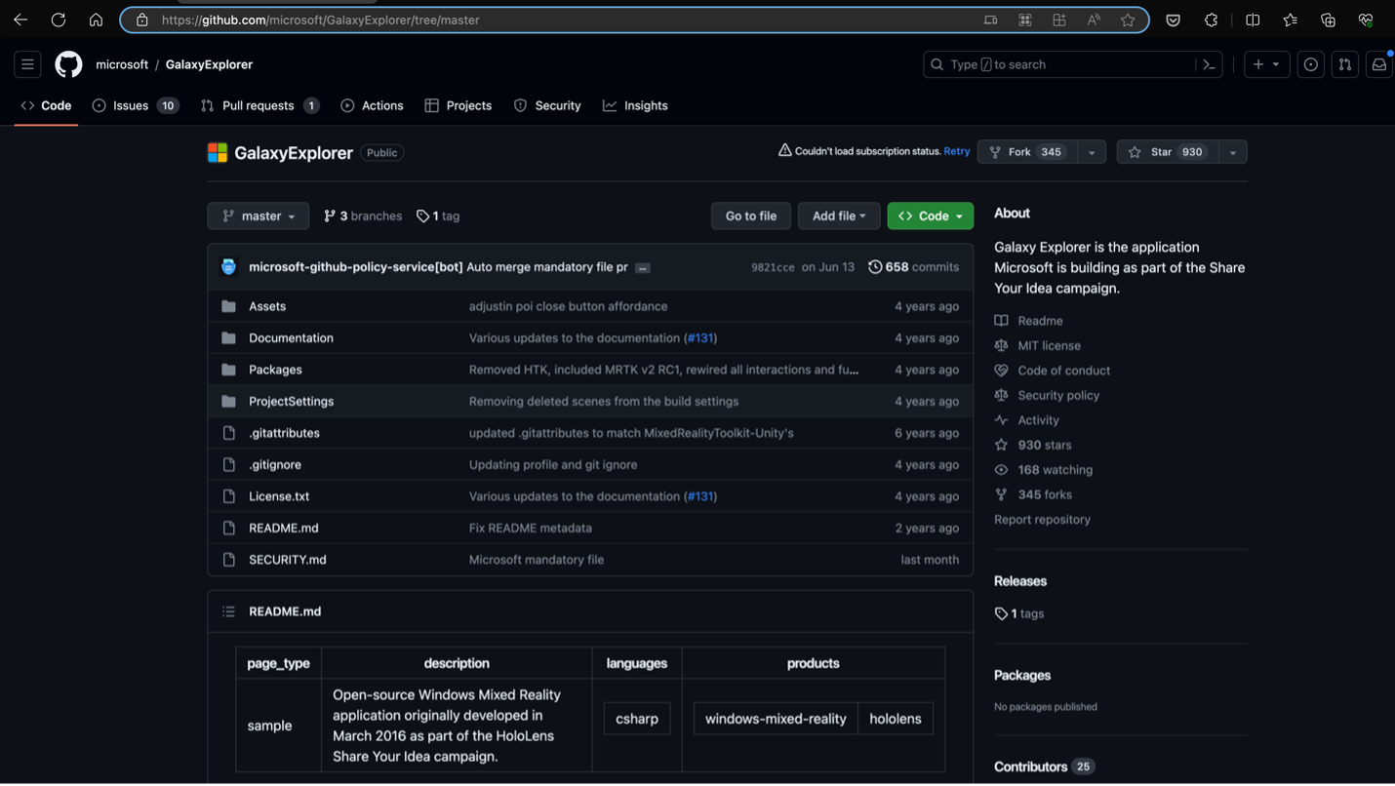Open the issues icon in GitHub header
The height and width of the screenshot is (786, 1395).
click(1311, 64)
